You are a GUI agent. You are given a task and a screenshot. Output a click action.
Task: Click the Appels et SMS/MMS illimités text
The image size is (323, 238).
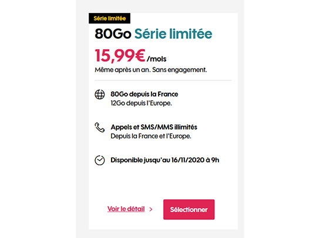click(x=154, y=127)
